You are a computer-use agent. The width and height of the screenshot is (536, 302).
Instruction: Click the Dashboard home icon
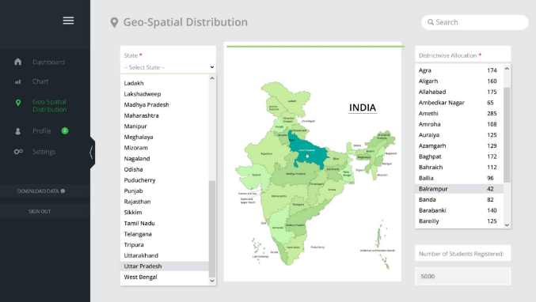coord(17,62)
